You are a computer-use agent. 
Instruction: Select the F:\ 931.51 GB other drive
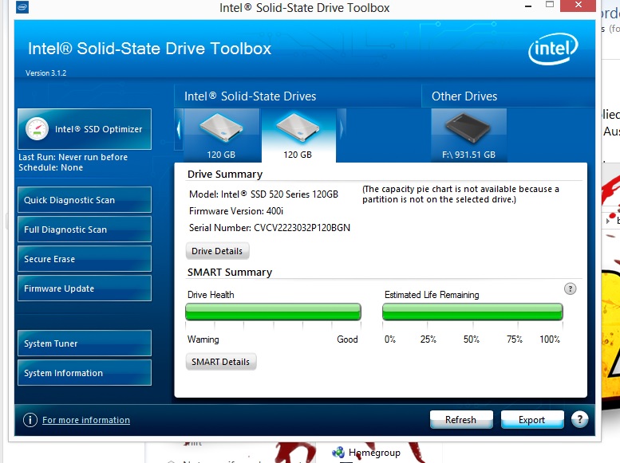coord(469,135)
